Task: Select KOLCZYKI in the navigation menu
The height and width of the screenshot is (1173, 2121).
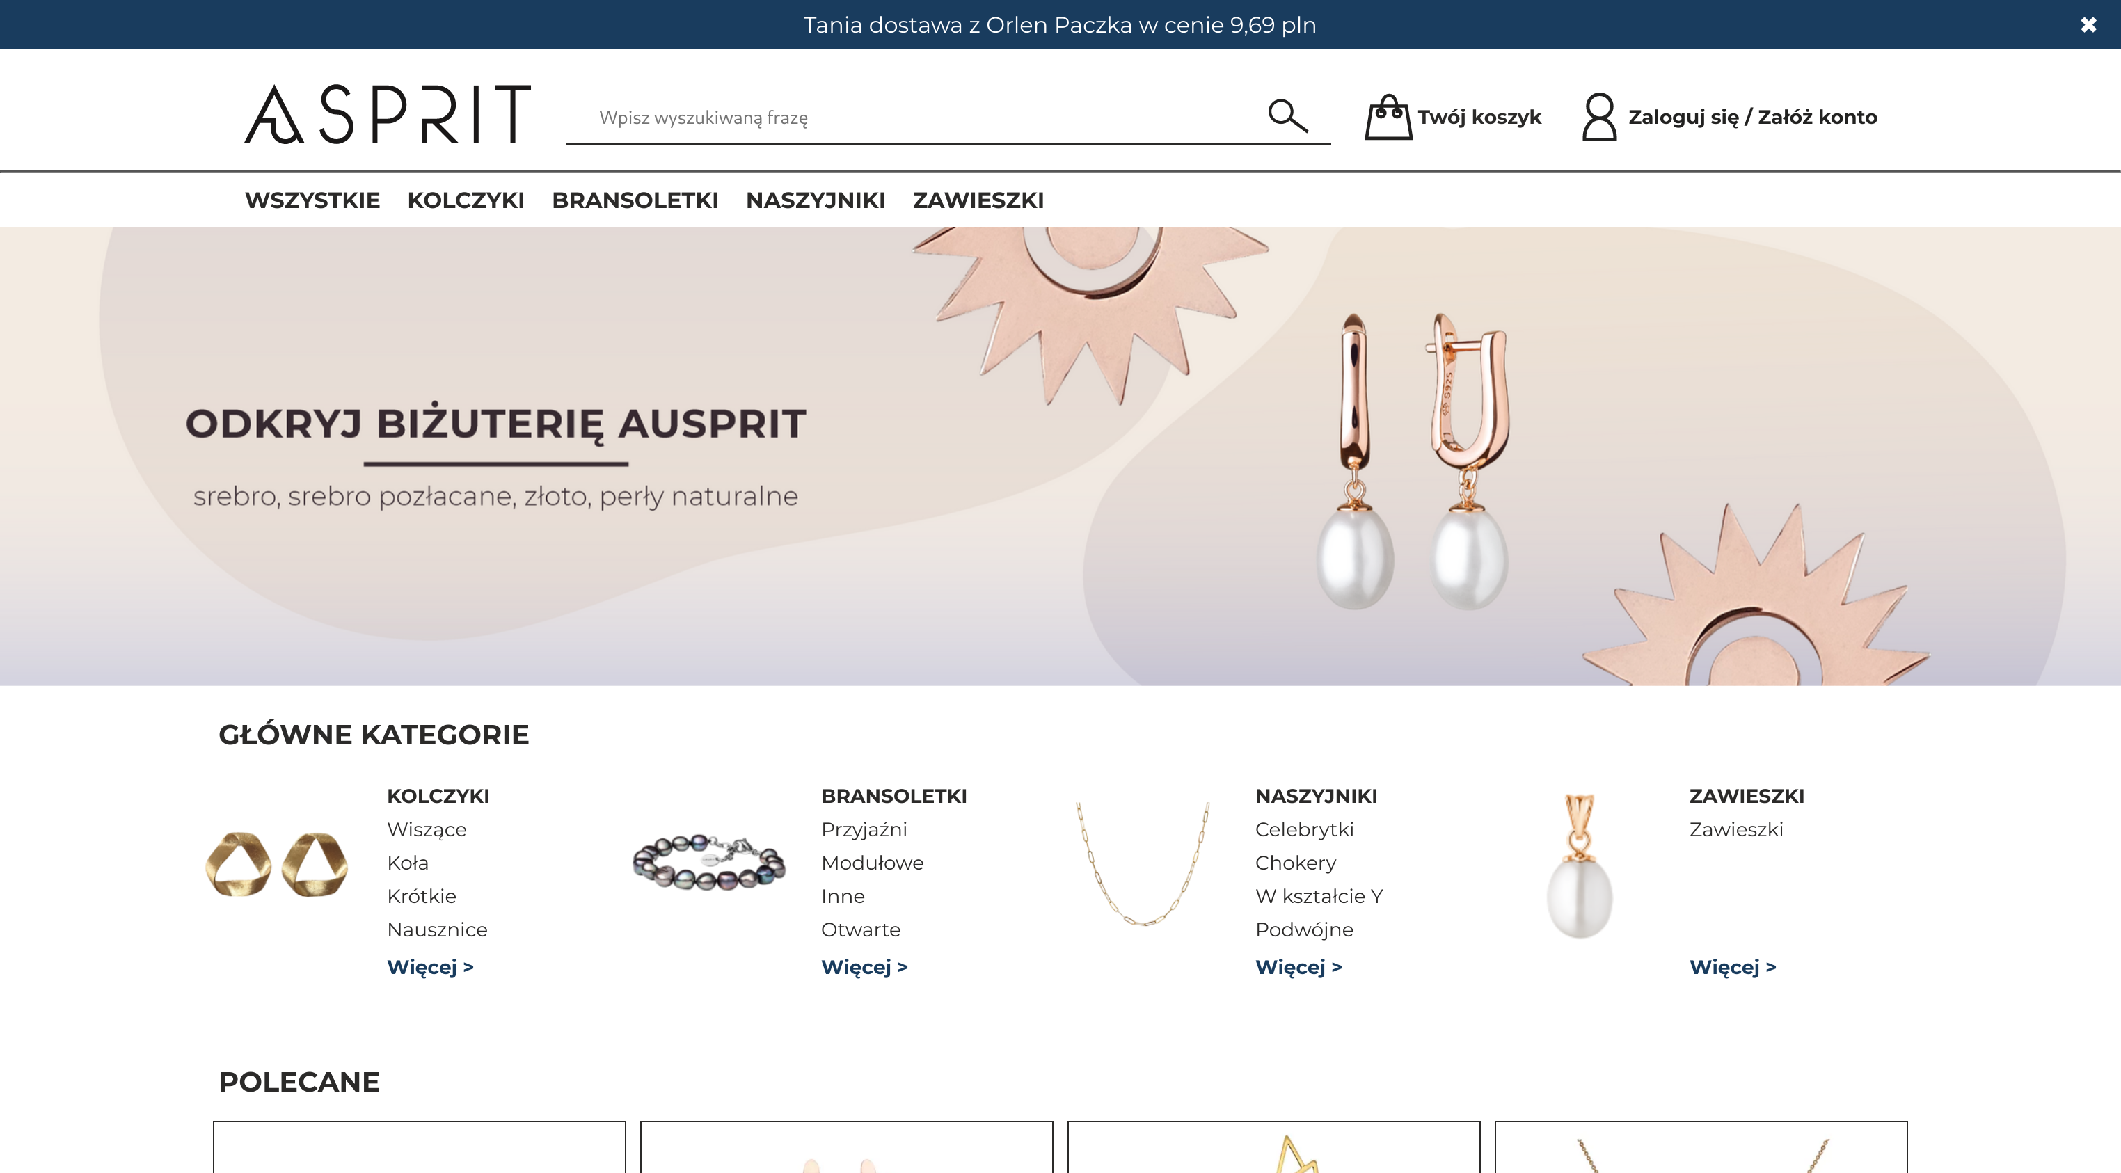Action: coord(466,200)
